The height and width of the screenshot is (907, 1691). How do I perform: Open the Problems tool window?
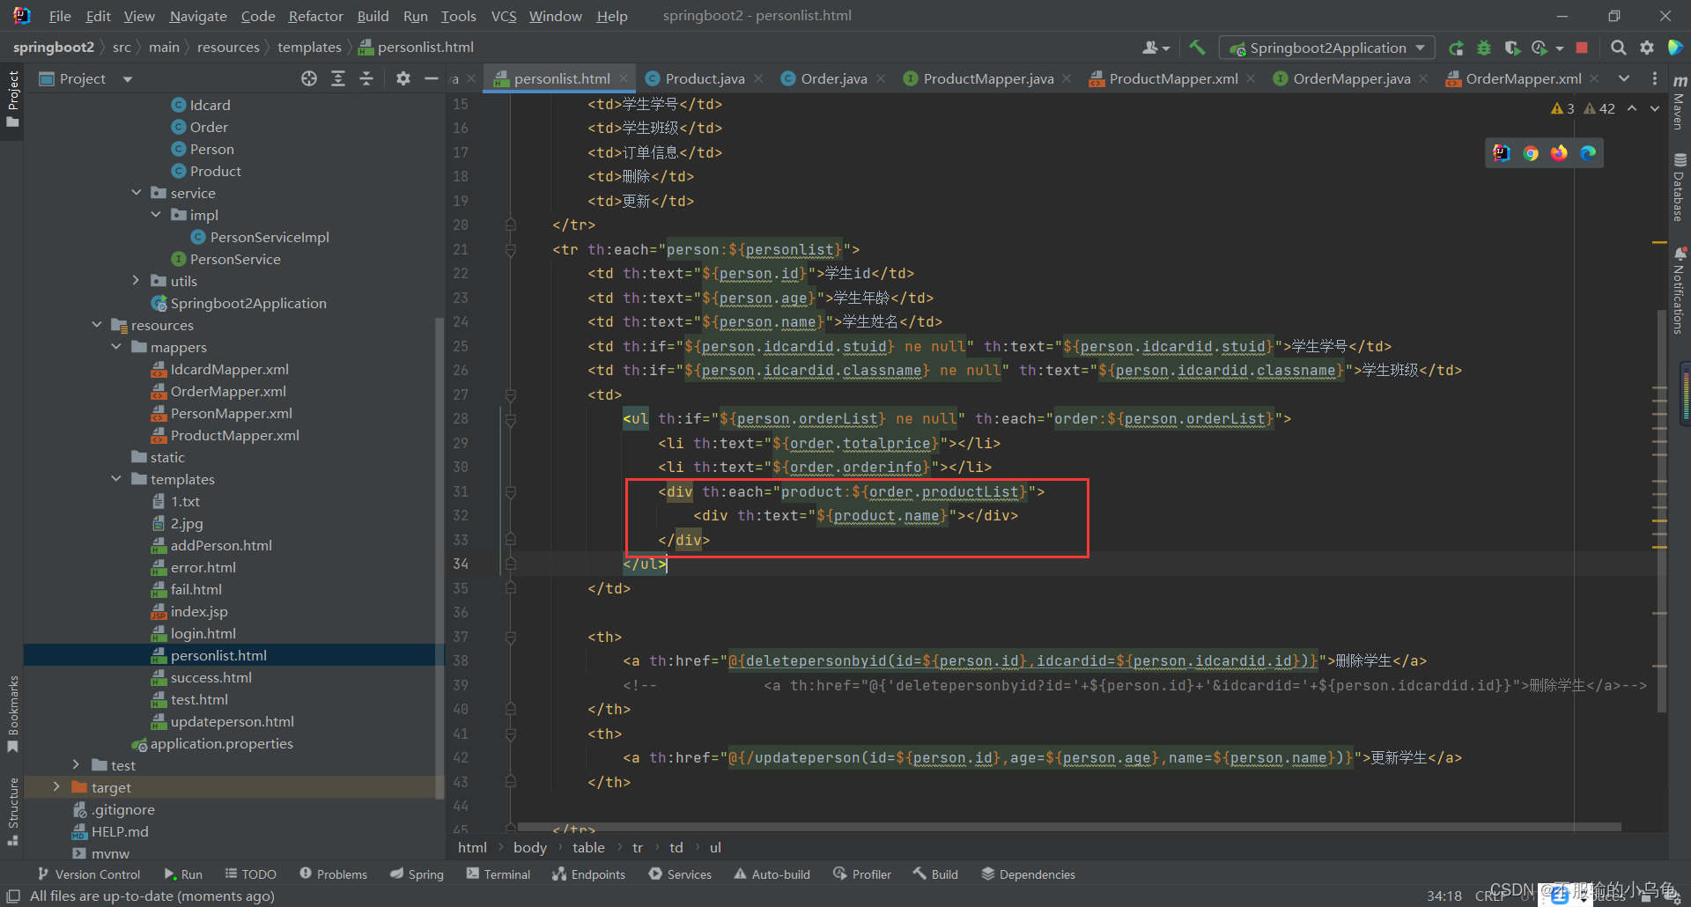[333, 874]
